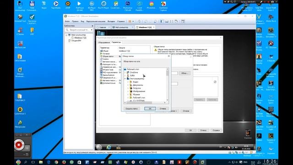The image size is (293, 165).
Task: Click the Recycle Bin in guest desktop
Action: tap(248, 134)
